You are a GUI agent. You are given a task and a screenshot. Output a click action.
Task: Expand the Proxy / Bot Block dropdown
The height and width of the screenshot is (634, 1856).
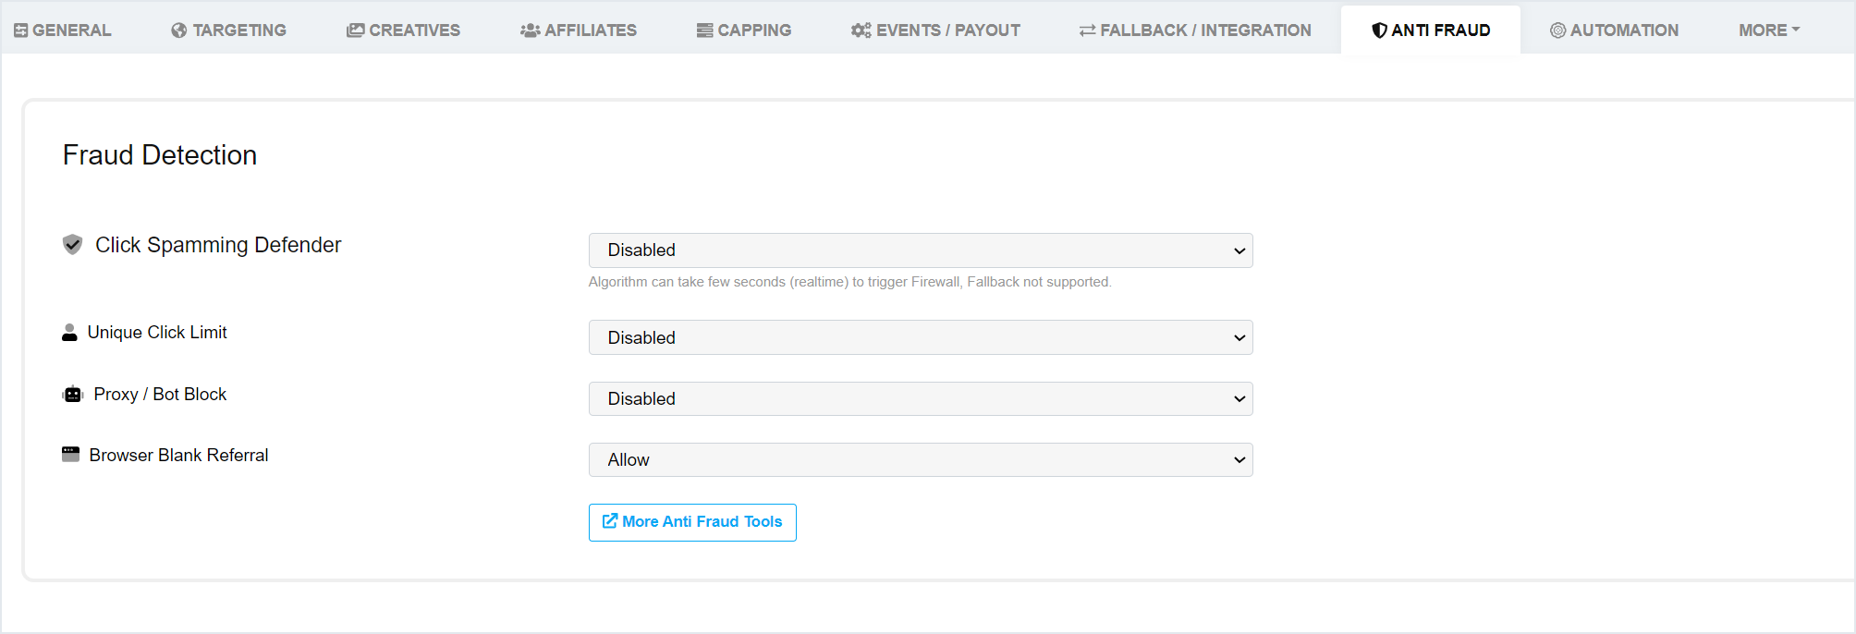920,398
